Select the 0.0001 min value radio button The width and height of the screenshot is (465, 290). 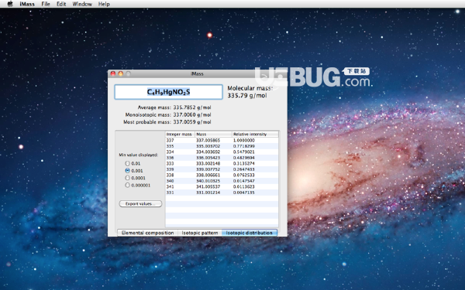pyautogui.click(x=128, y=178)
